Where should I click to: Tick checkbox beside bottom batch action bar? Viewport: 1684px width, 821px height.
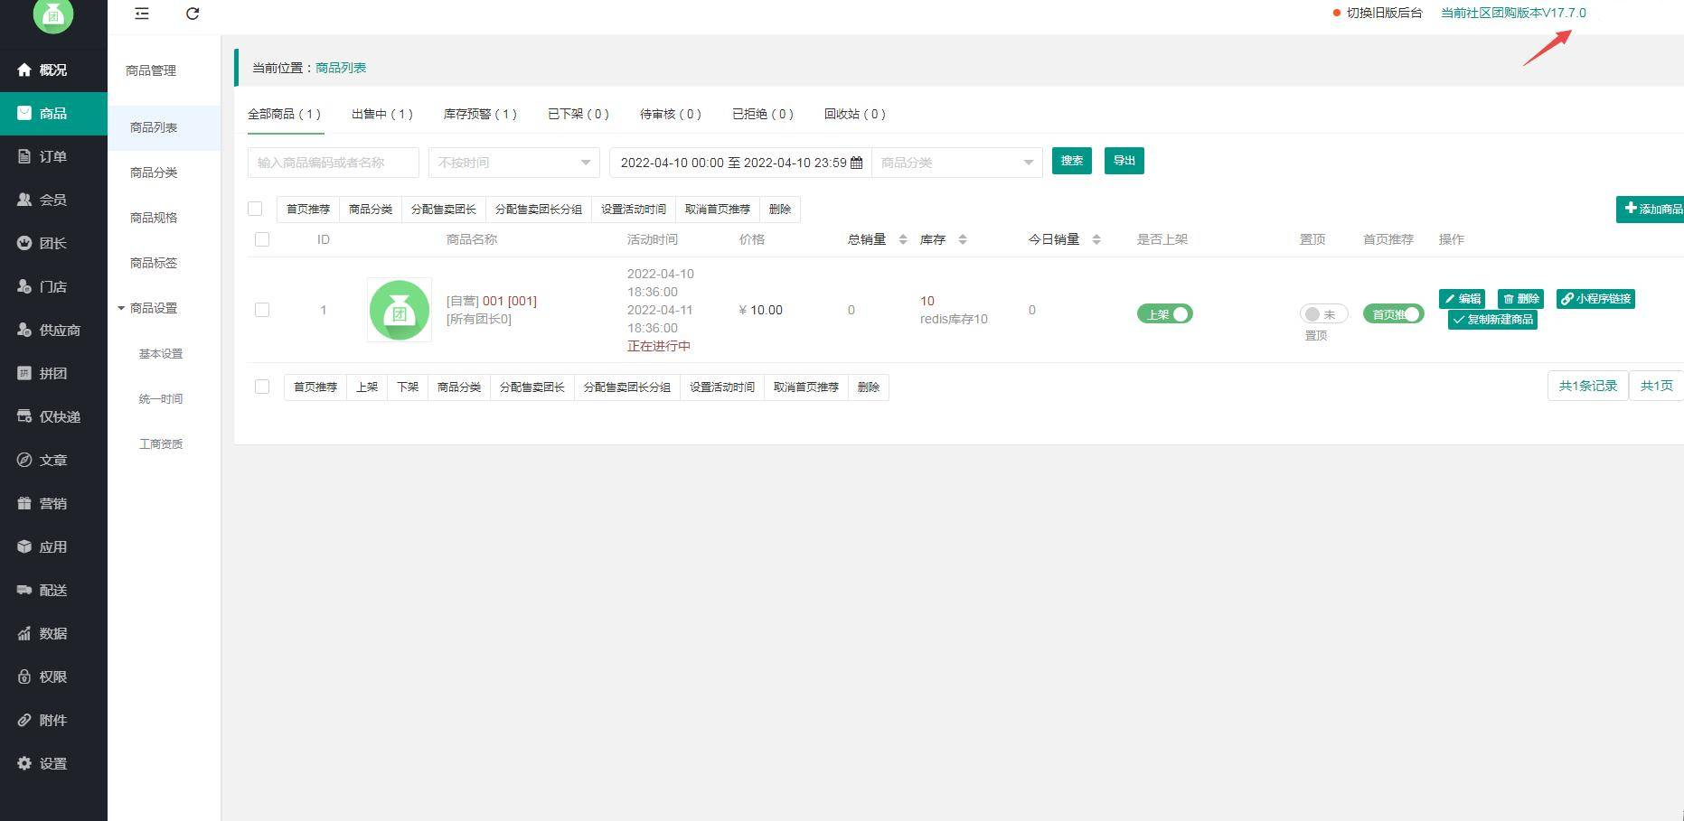tap(262, 387)
